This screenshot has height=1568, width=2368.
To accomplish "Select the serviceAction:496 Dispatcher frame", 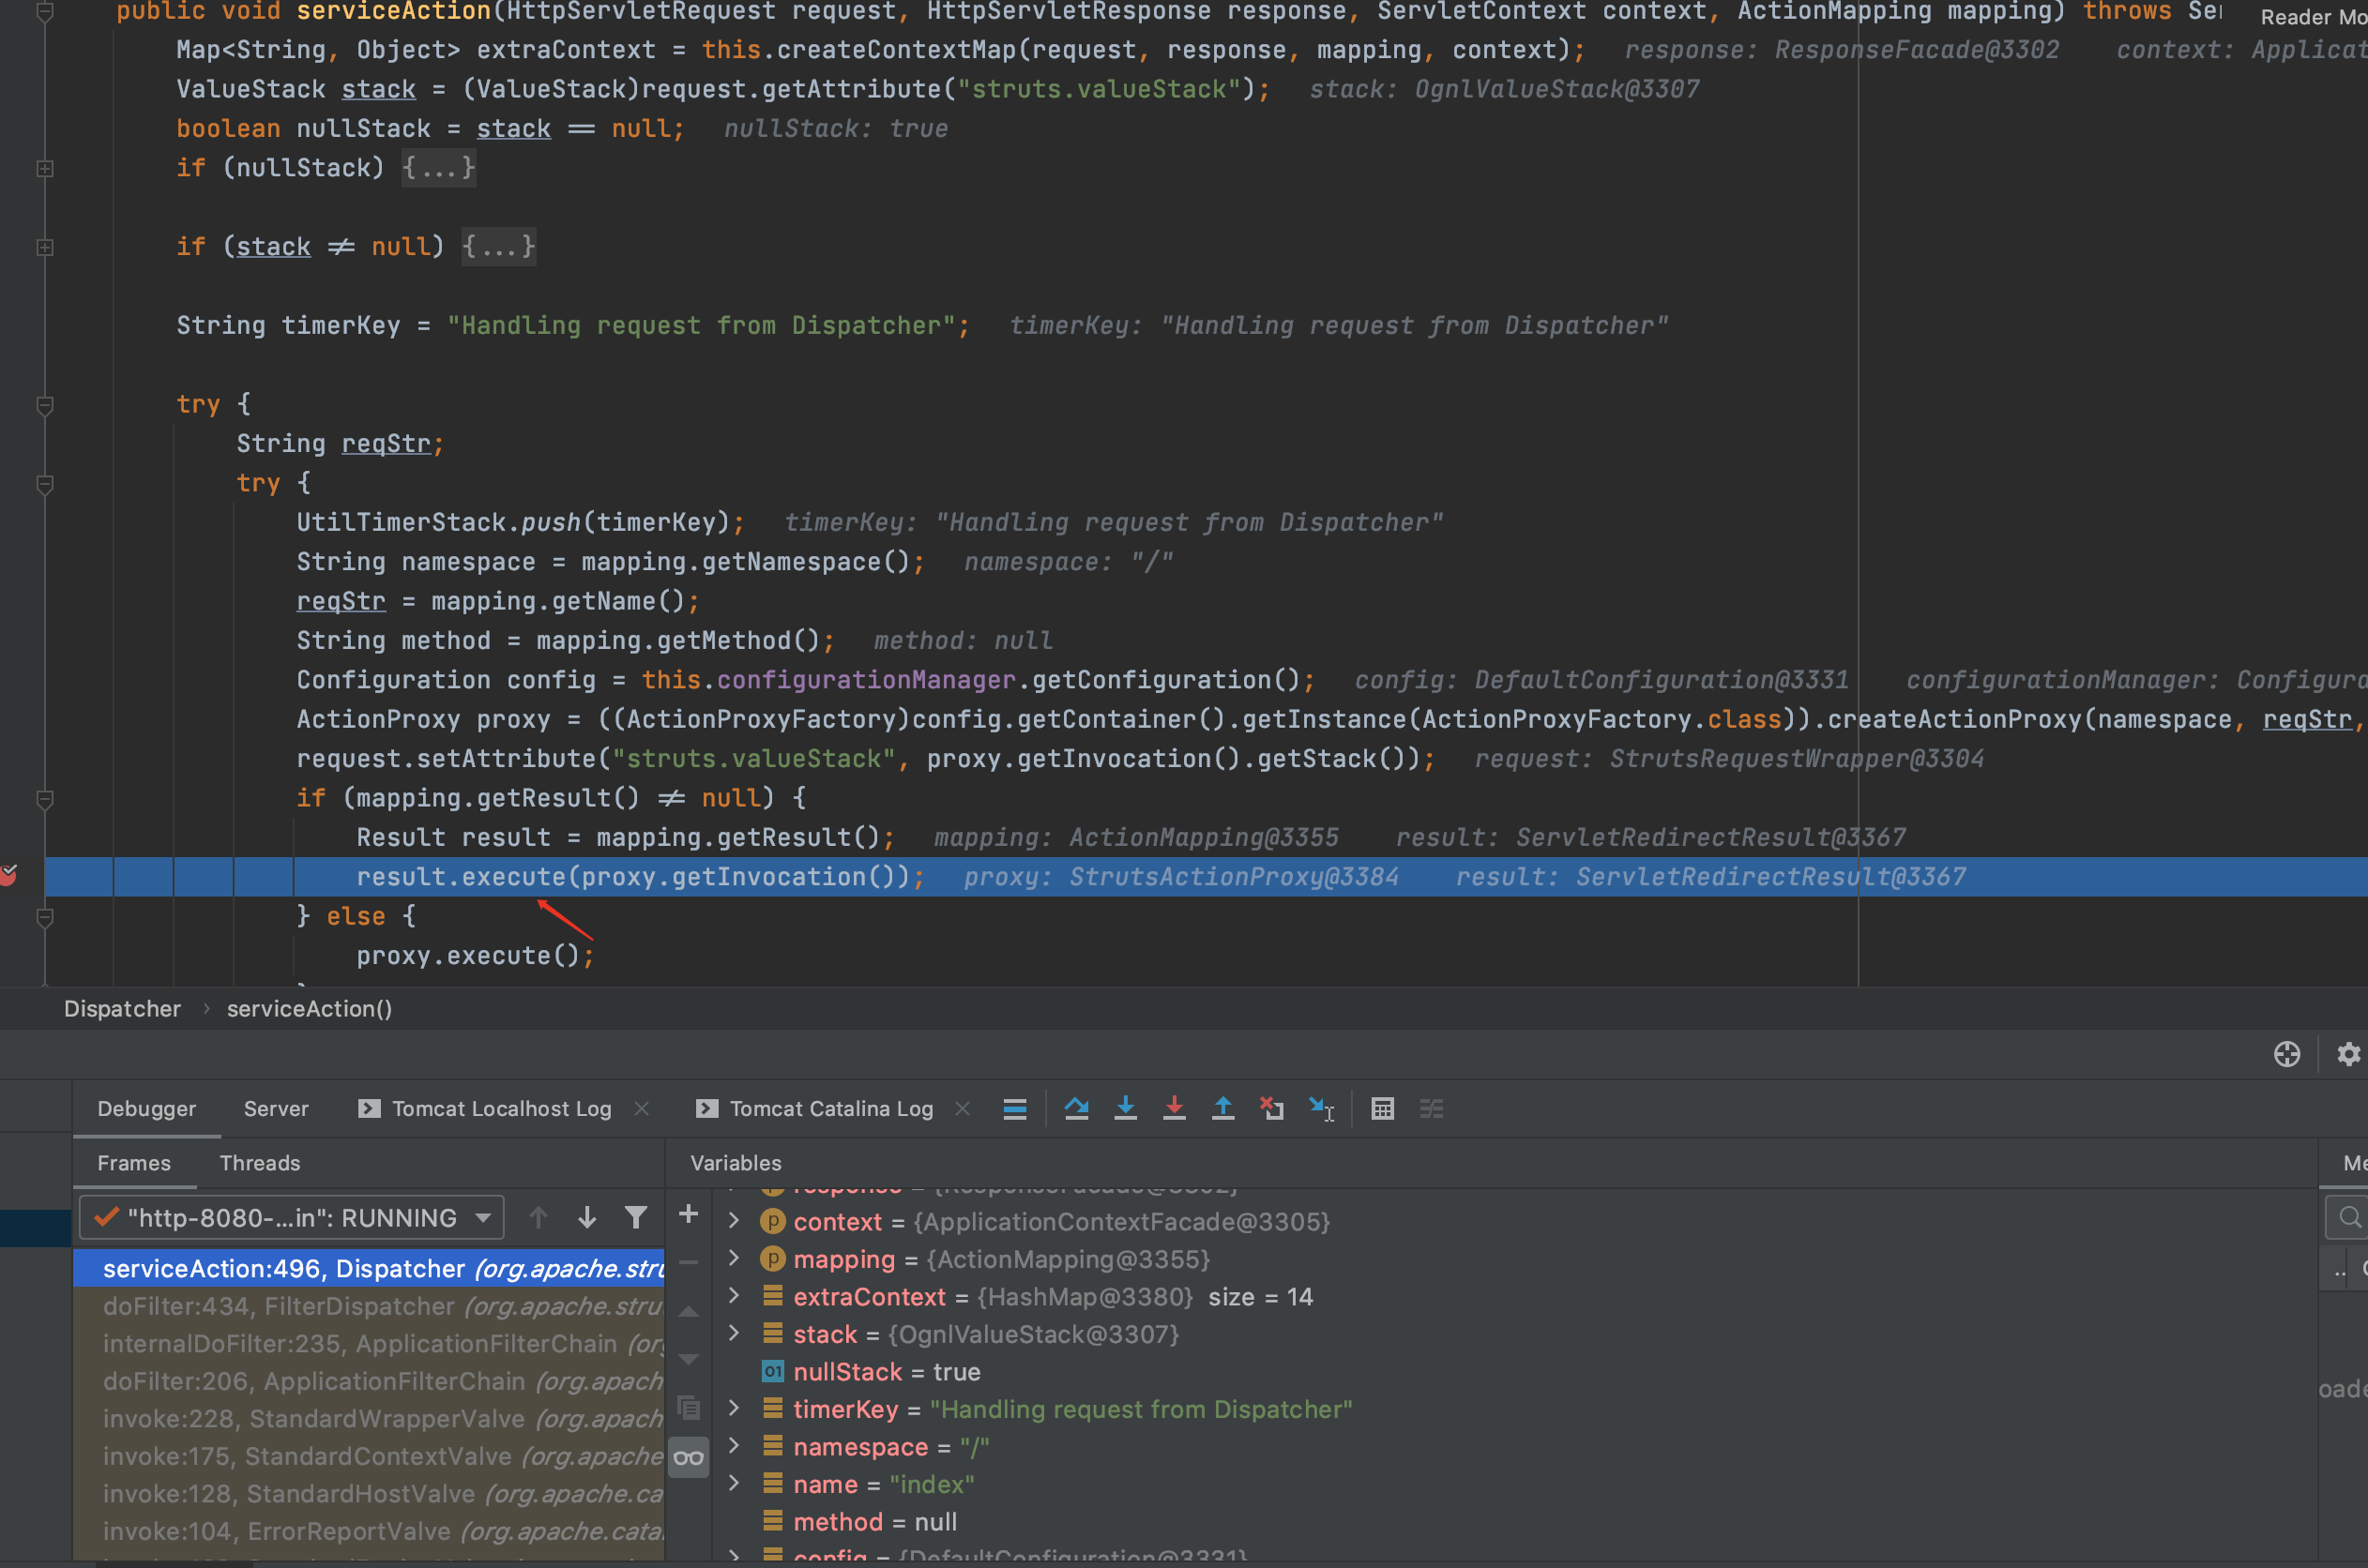I will [369, 1268].
